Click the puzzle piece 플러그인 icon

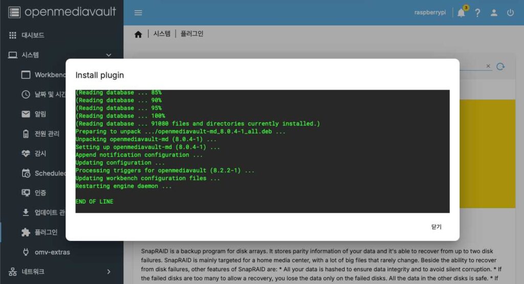point(26,232)
